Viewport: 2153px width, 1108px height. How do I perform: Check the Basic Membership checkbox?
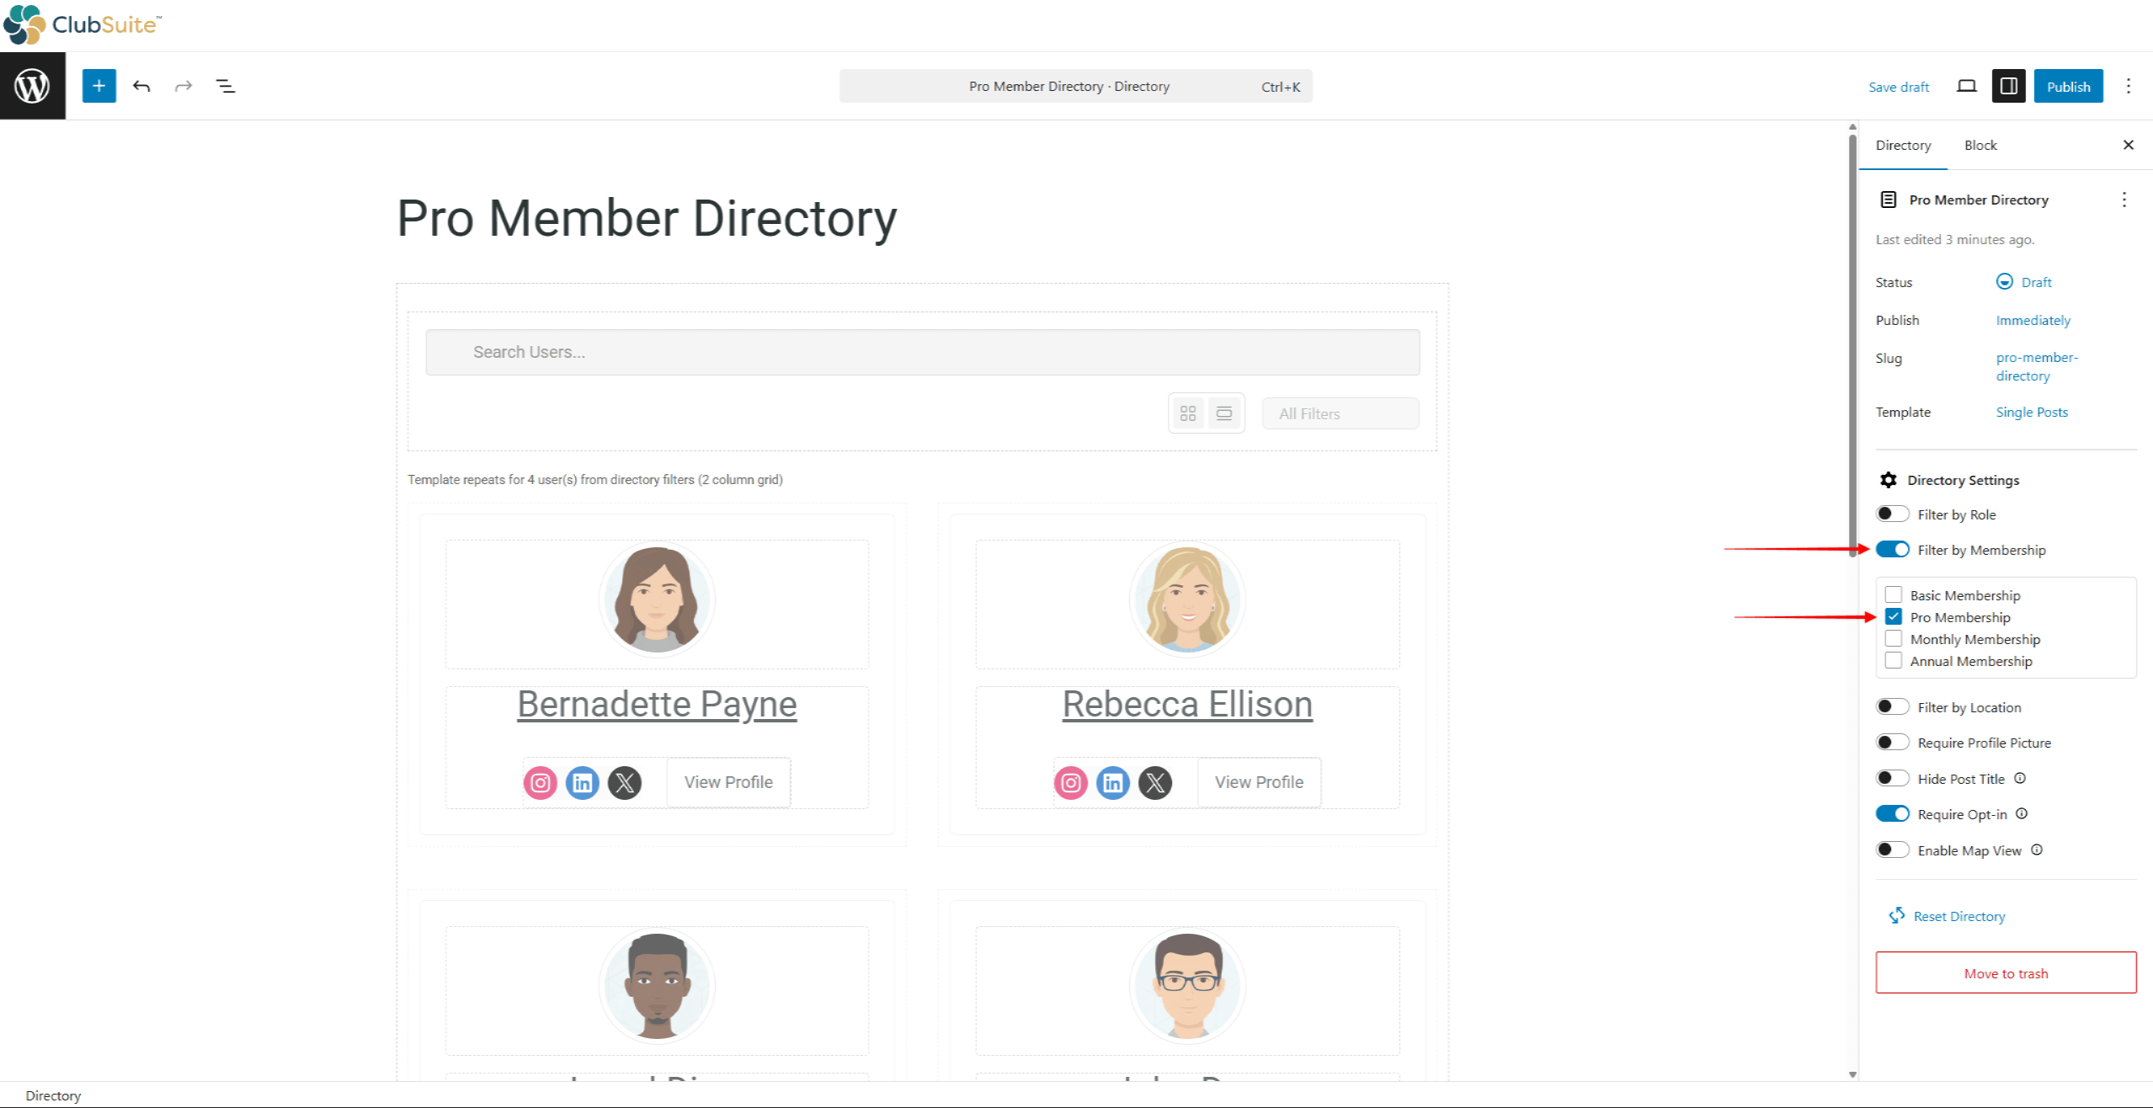1894,595
